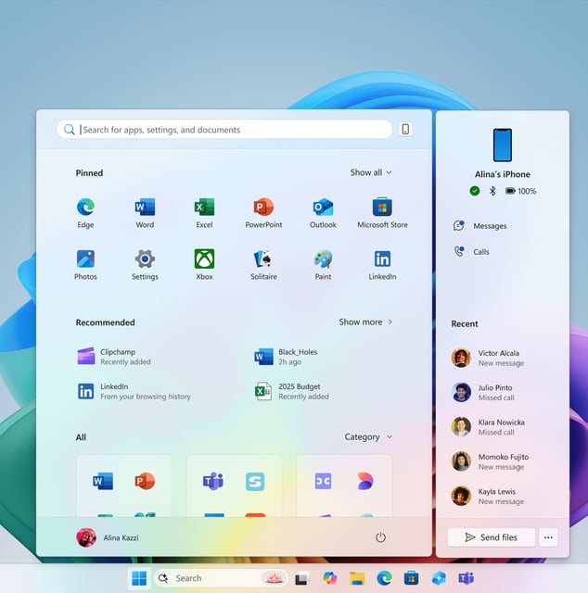Open the pink-purple swirl app tile
The image size is (588, 593).
pyautogui.click(x=365, y=481)
